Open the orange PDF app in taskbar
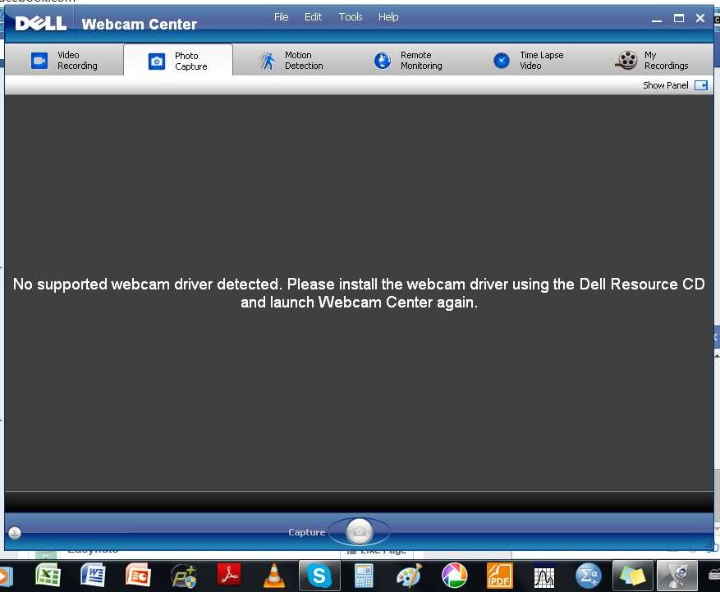Viewport: 720px width, 592px height. click(x=500, y=575)
